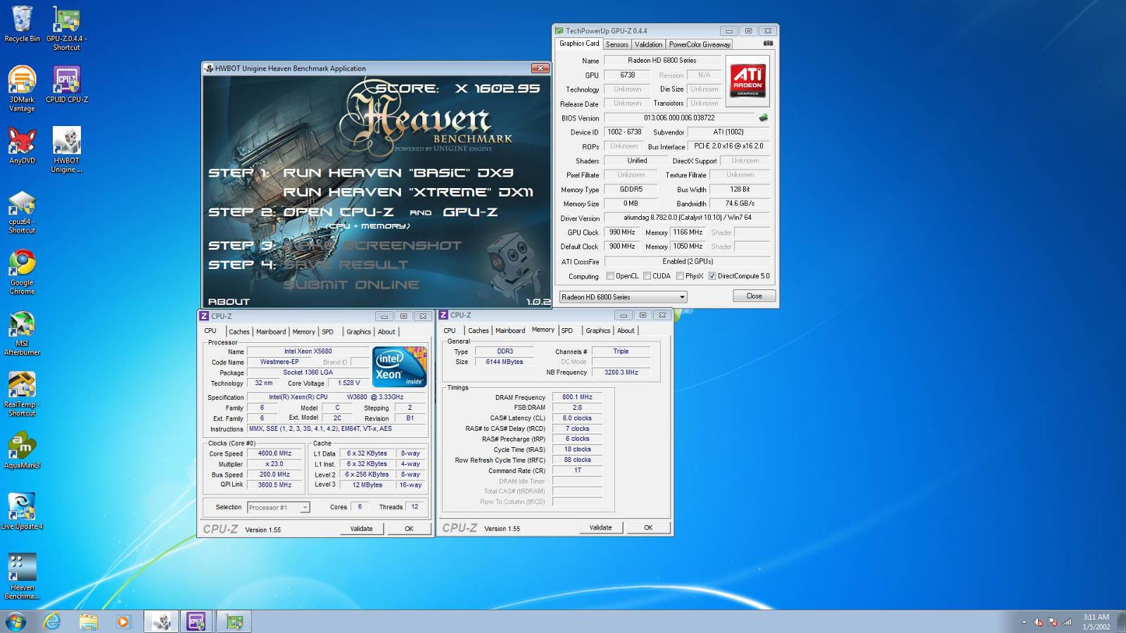This screenshot has width=1126, height=633.
Task: Click ABOUT in Heaven benchmark window
Action: click(x=229, y=301)
